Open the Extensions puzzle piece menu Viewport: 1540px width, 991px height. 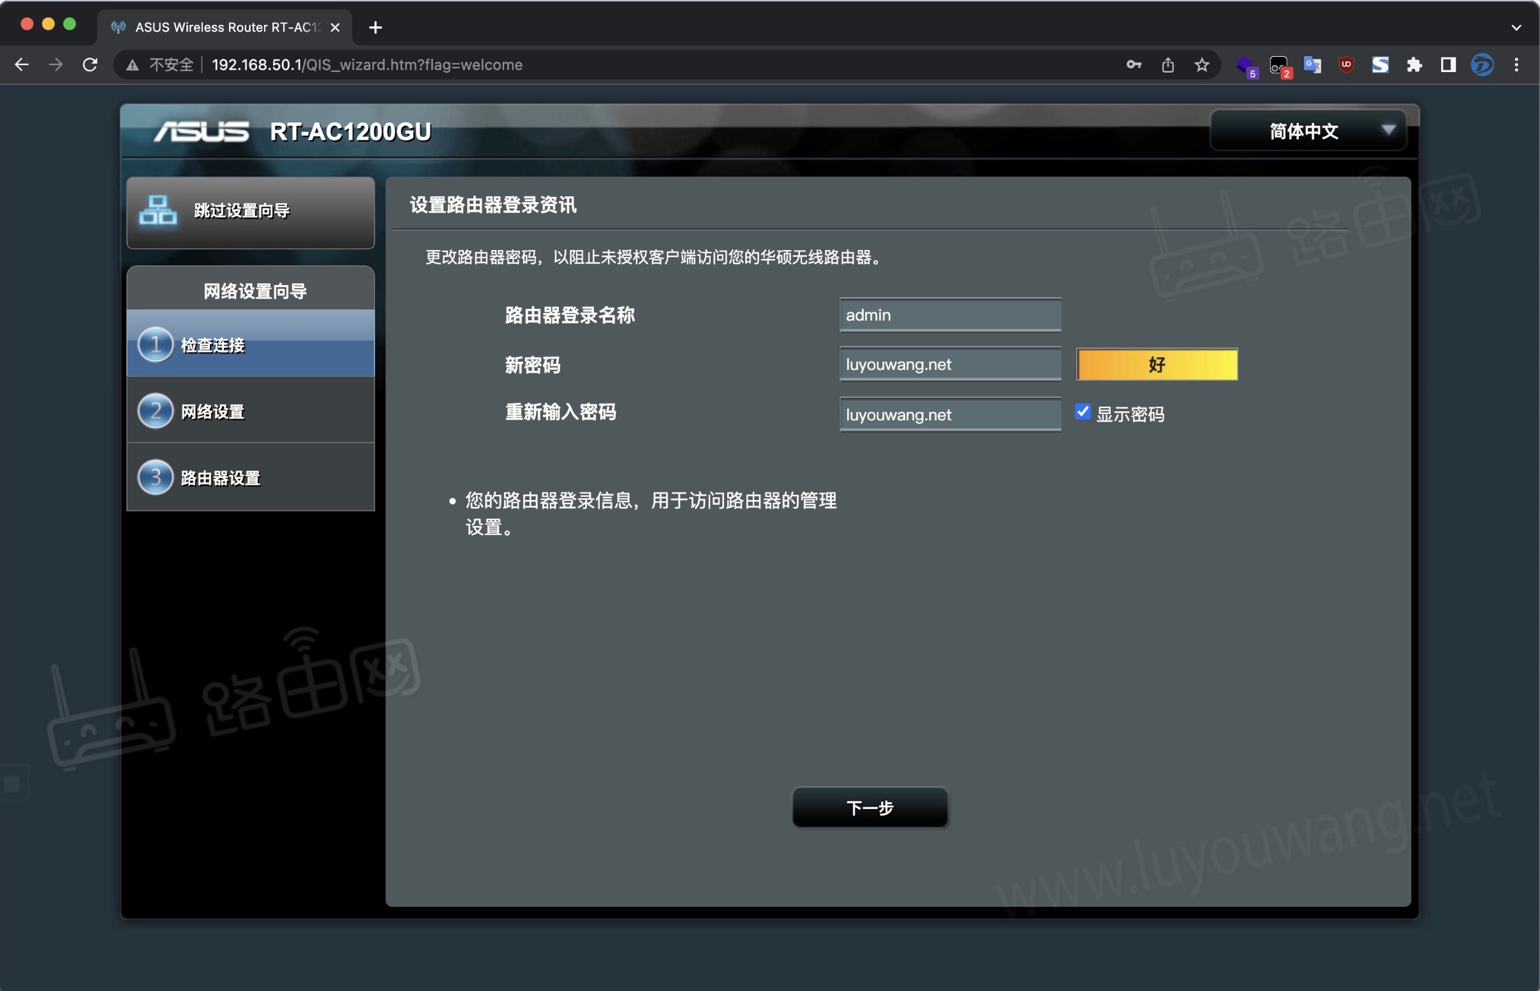click(1414, 65)
